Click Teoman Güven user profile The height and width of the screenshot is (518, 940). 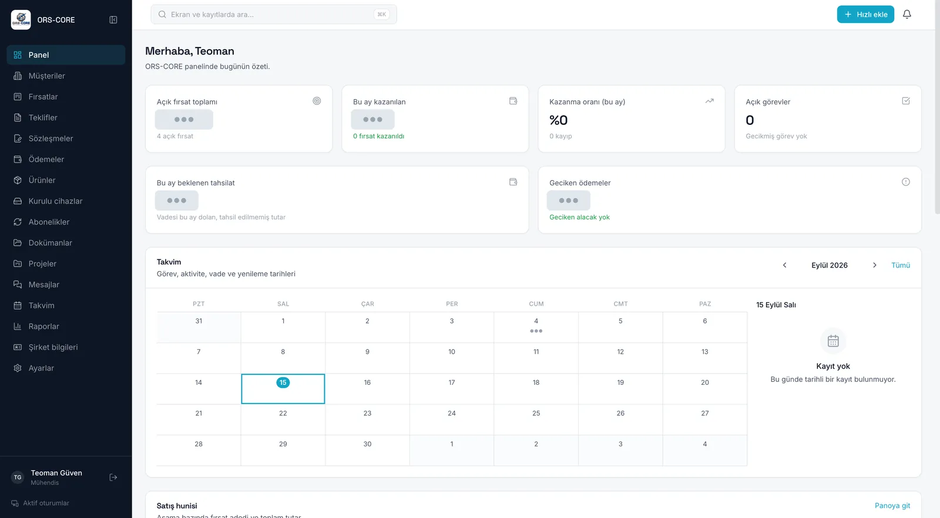pos(56,478)
